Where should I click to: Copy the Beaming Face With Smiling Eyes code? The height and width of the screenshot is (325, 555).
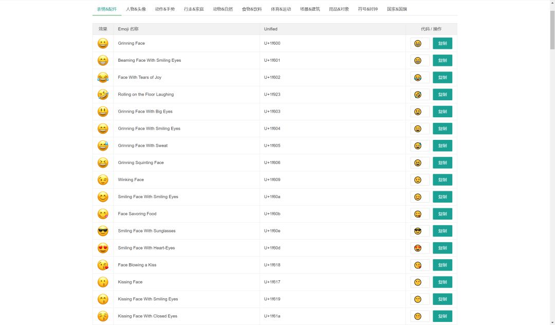tap(442, 61)
